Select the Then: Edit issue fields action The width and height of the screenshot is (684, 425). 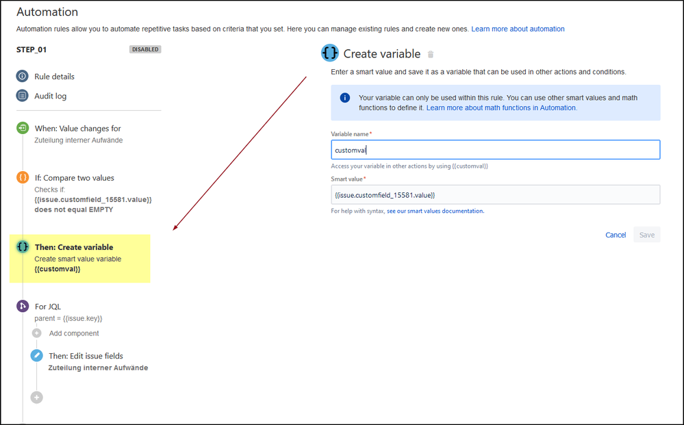pos(86,356)
